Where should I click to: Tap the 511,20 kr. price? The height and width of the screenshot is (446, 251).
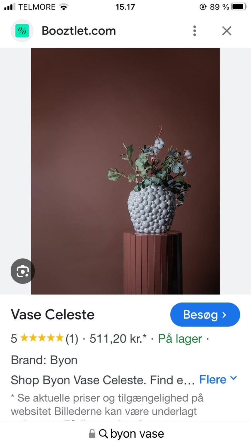pos(118,339)
